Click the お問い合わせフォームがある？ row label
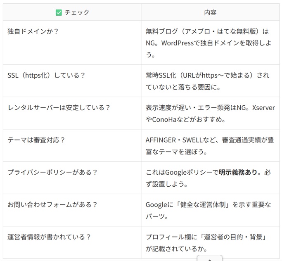 (52, 204)
